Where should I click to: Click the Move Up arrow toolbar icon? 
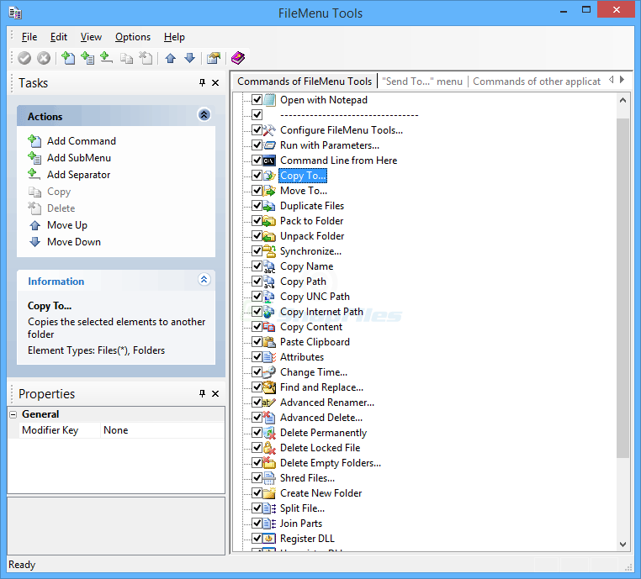tap(171, 58)
